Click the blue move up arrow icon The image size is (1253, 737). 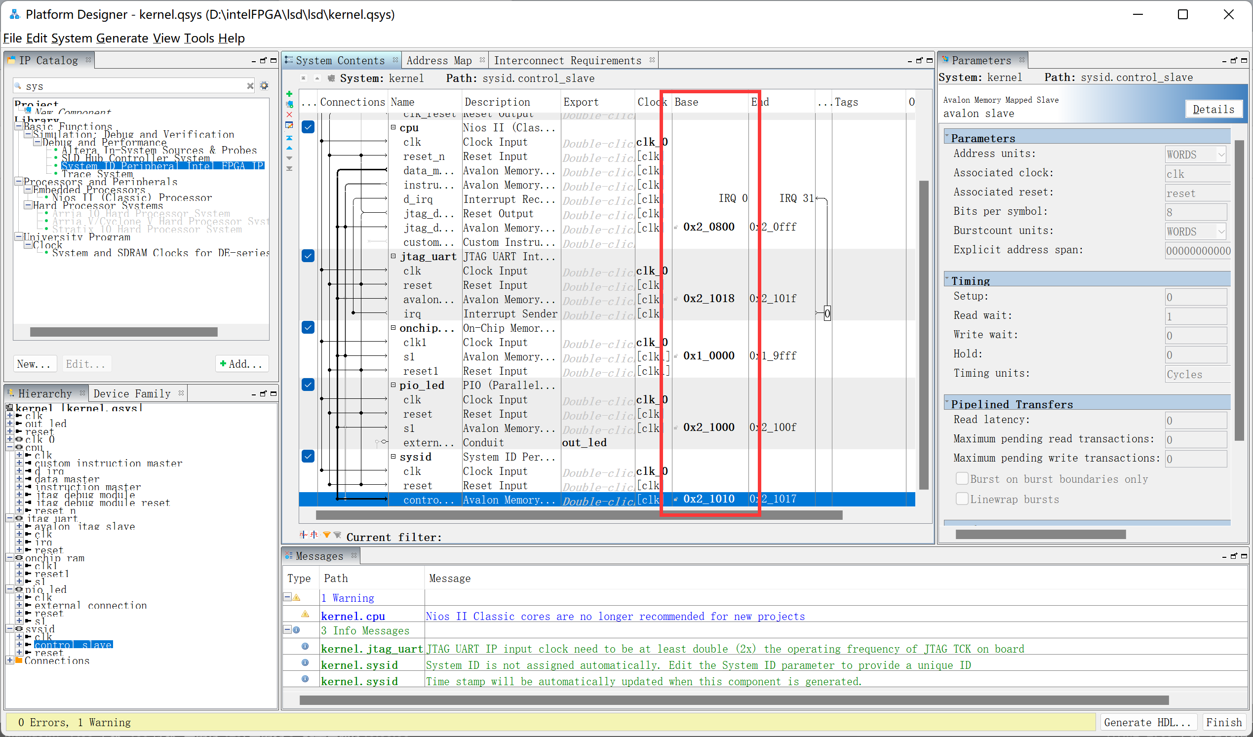pyautogui.click(x=289, y=148)
